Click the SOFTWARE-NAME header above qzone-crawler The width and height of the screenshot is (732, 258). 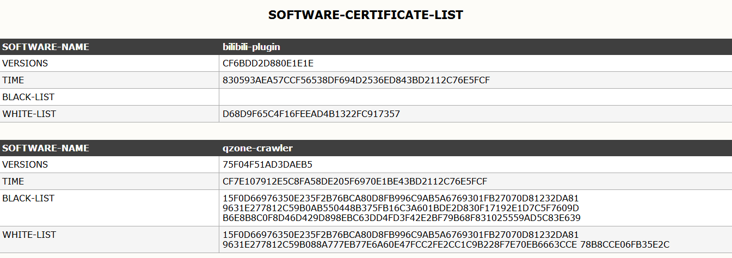pyautogui.click(x=46, y=148)
